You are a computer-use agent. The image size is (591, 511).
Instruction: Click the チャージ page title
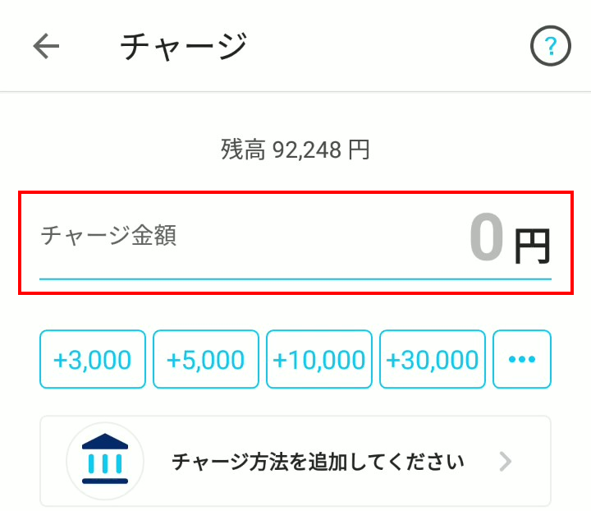(183, 47)
